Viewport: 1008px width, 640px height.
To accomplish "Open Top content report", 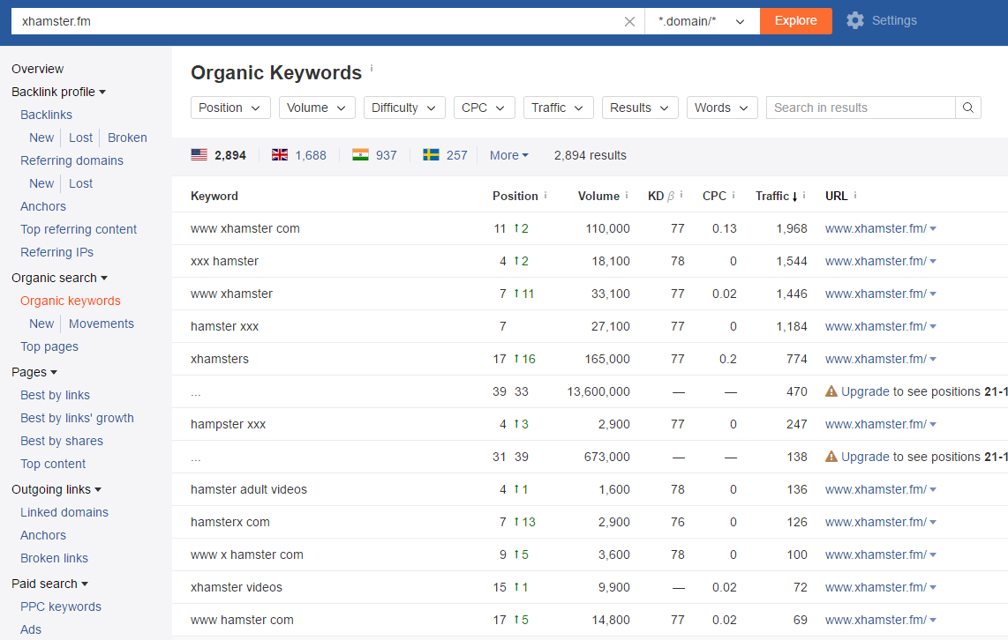I will pos(53,464).
